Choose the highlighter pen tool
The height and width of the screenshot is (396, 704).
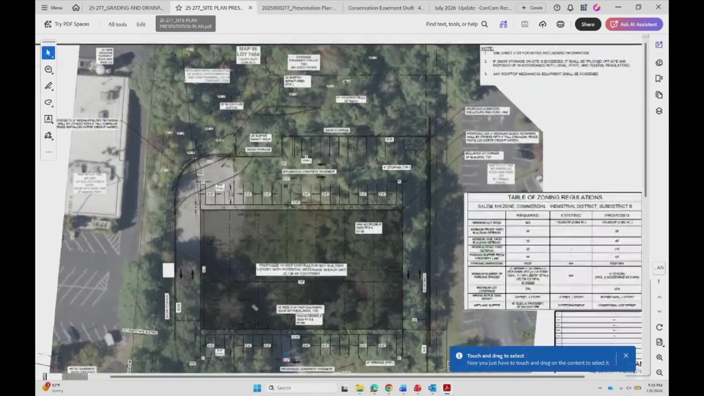48,86
